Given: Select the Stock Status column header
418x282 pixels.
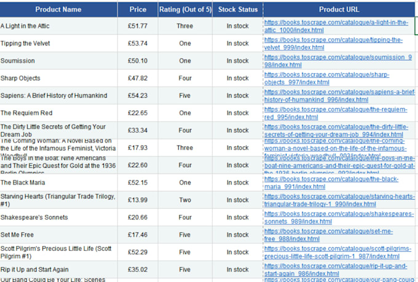Looking at the screenshot, I should (x=238, y=10).
